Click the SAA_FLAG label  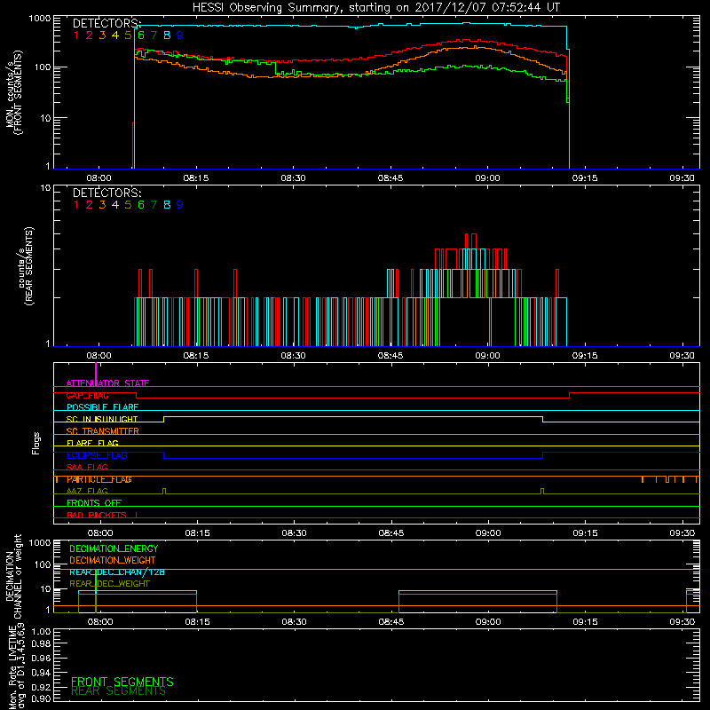(87, 467)
